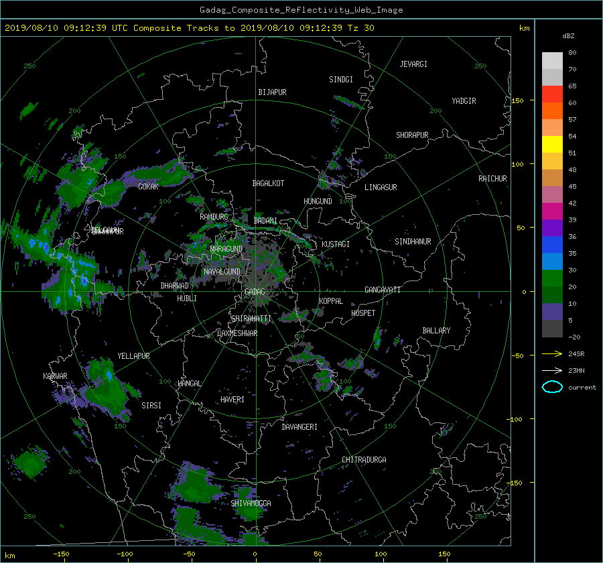Click the white 23MN arrow legend icon
Viewport: 603px width, 563px height.
(552, 370)
